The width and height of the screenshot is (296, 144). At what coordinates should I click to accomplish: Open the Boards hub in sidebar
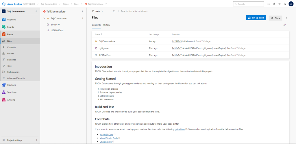(10, 27)
